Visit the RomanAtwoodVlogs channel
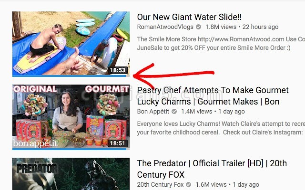The height and width of the screenshot is (190, 305). pyautogui.click(x=165, y=27)
